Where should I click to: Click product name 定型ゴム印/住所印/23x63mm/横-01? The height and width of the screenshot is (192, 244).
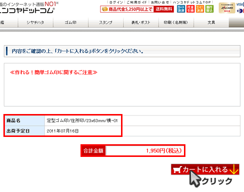(82, 121)
